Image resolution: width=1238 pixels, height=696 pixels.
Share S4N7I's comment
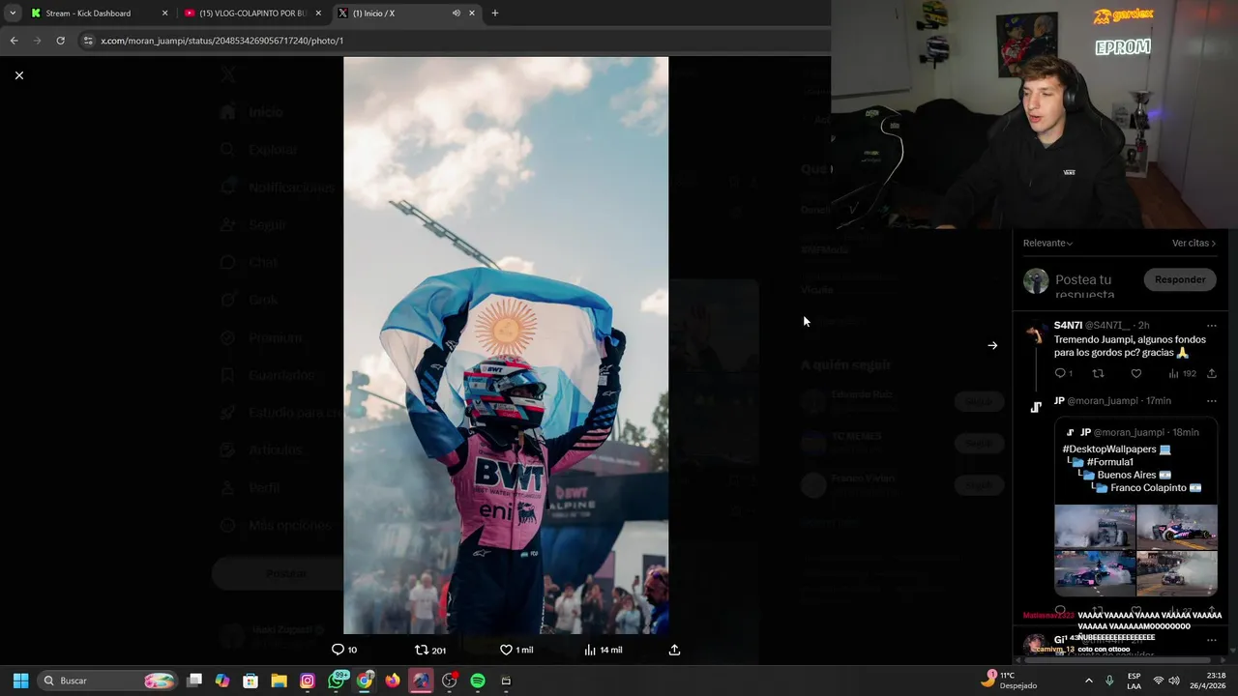click(x=1211, y=373)
